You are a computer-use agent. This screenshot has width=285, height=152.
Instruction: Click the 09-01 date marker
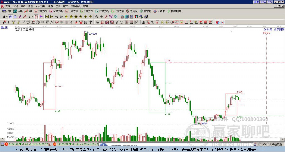point(266,33)
